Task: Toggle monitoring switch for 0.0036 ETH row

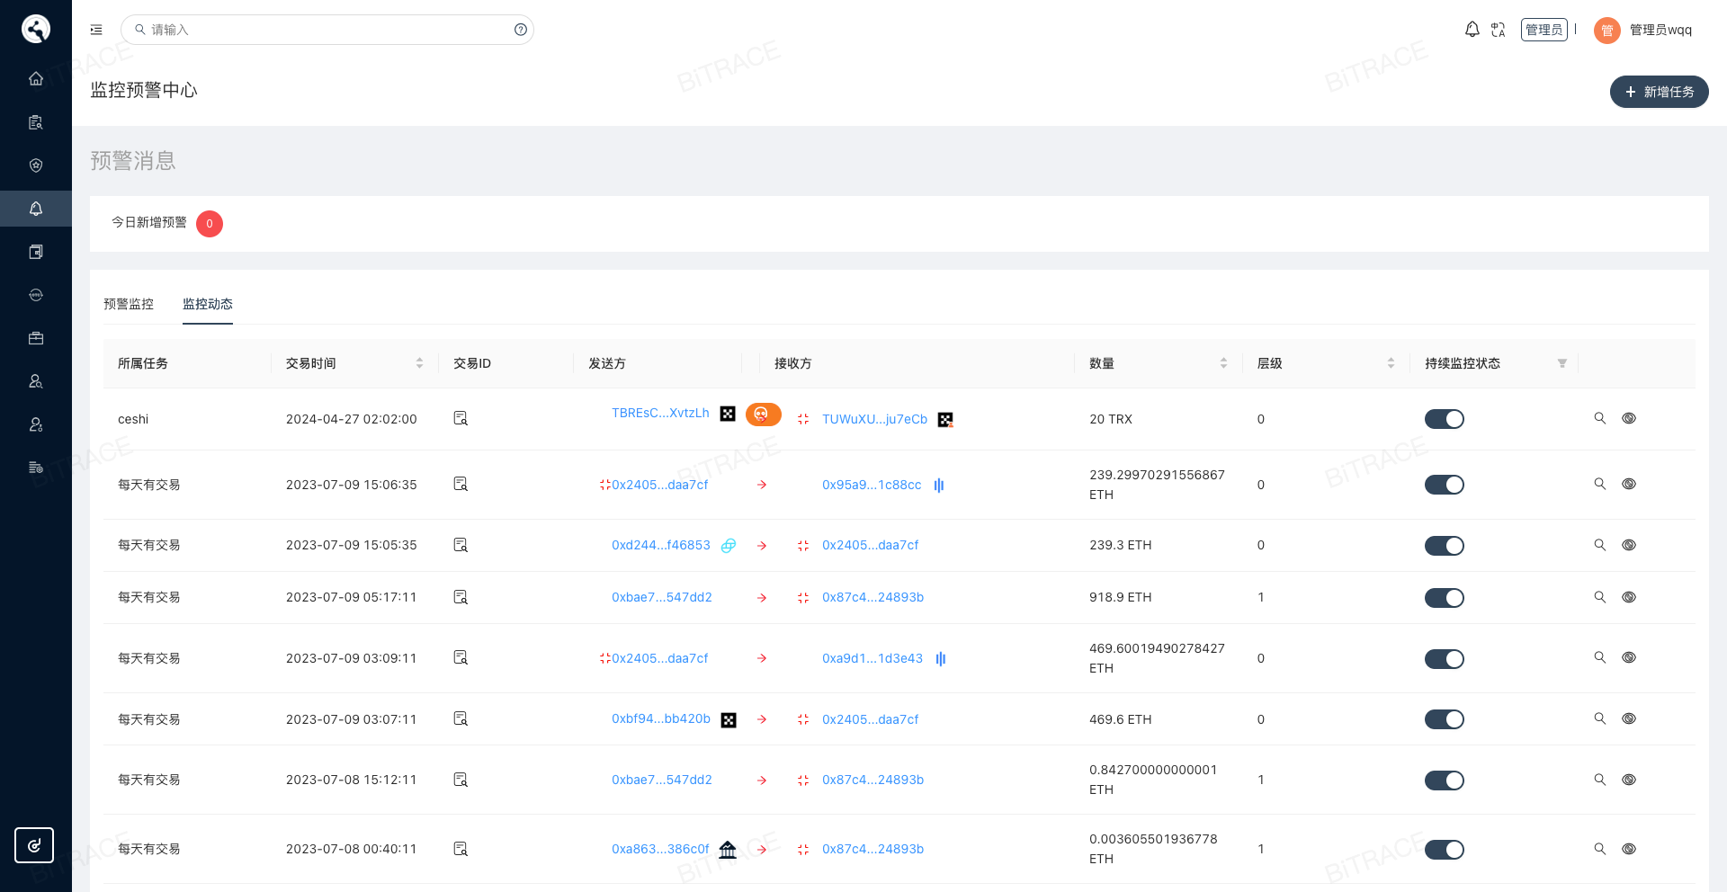Action: pos(1445,850)
